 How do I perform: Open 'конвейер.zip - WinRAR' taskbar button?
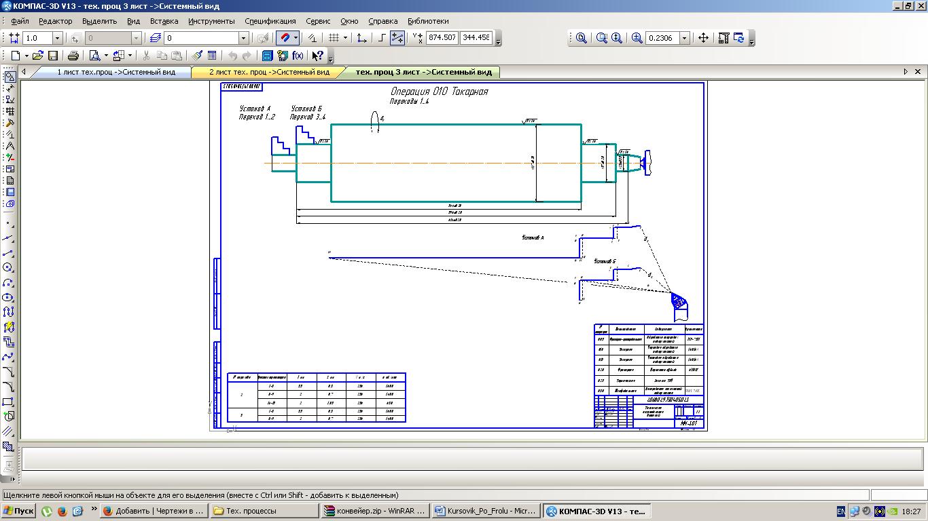375,511
